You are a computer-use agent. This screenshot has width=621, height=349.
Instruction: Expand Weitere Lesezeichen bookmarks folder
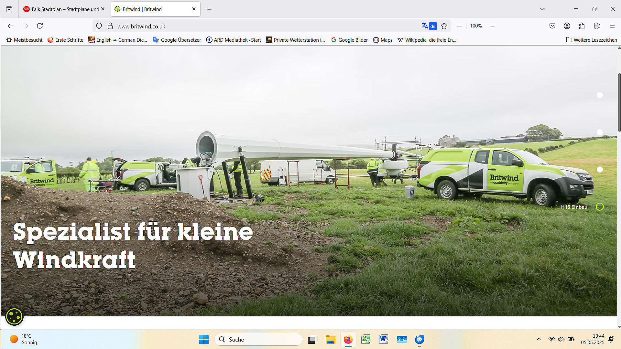click(591, 40)
